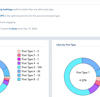The width and height of the screenshot is (100, 97).
Task: Toggle Post Type 5 - 104 legend entry
Action: (x=30, y=67)
